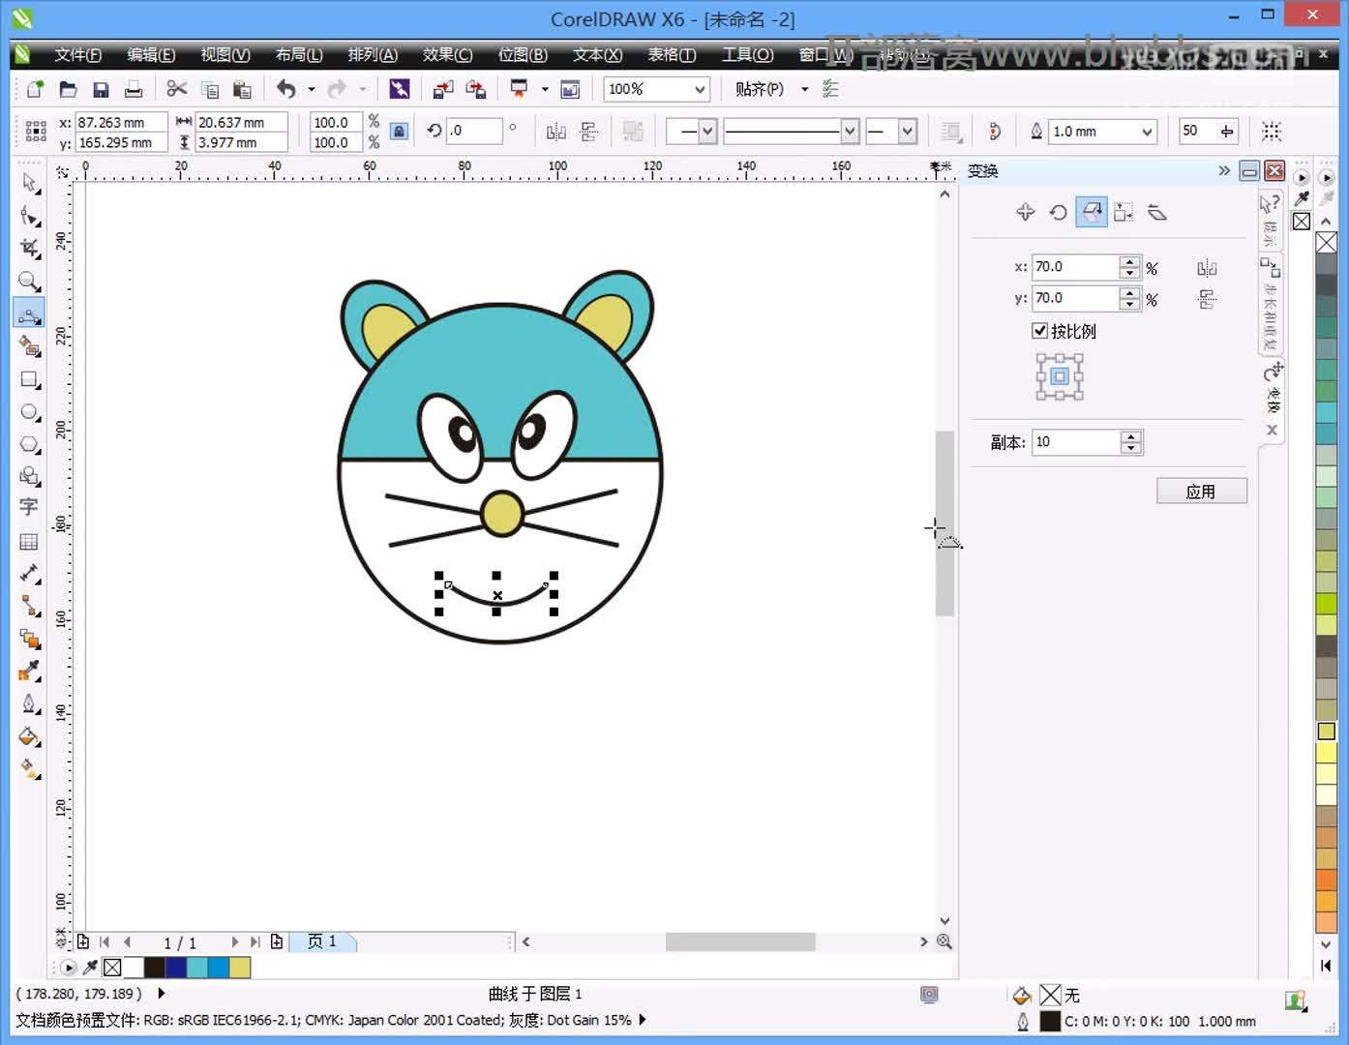
Task: Click the Import icon
Action: [443, 89]
